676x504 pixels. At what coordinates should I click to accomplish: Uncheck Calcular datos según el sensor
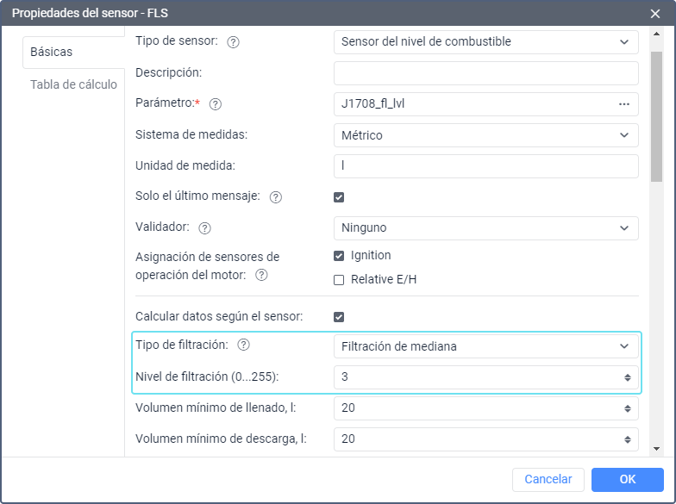pyautogui.click(x=339, y=317)
